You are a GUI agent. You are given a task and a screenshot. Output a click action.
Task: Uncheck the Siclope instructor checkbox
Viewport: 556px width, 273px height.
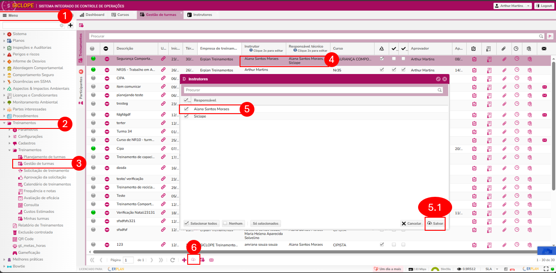pyautogui.click(x=187, y=116)
